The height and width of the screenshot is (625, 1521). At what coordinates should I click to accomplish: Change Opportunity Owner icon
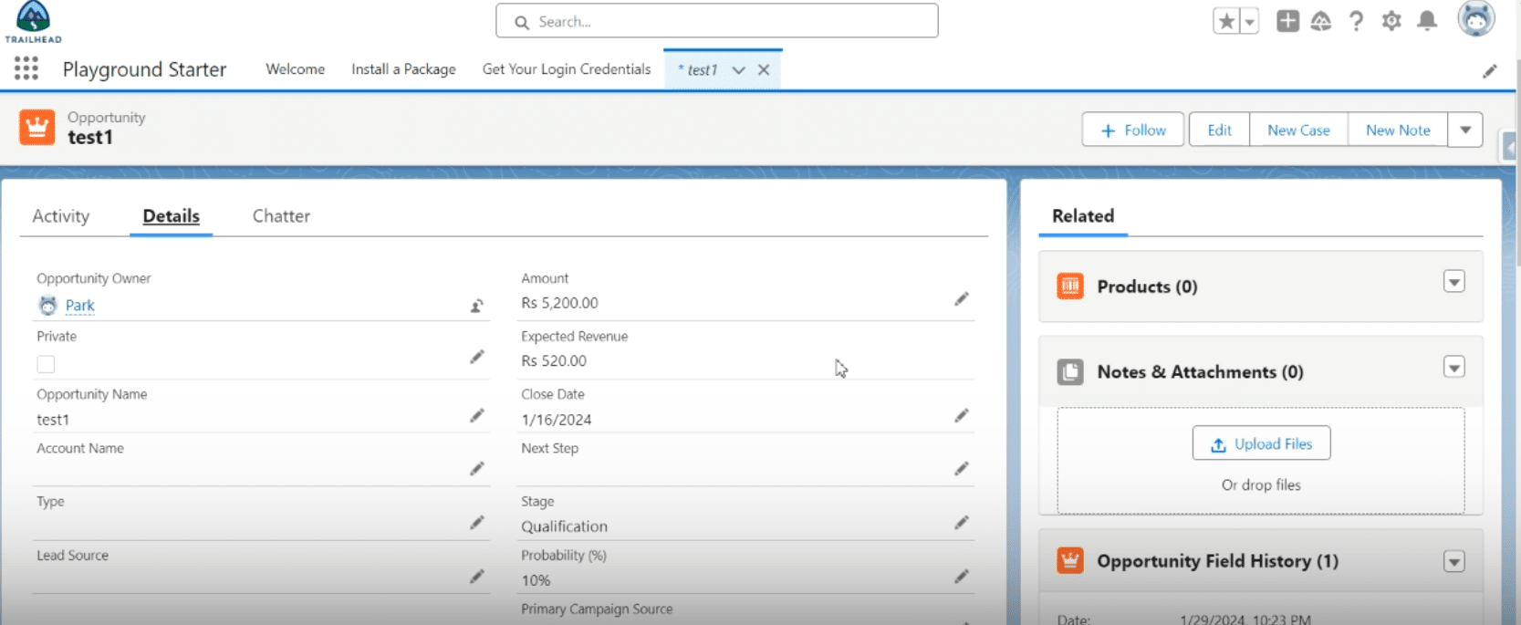coord(476,306)
